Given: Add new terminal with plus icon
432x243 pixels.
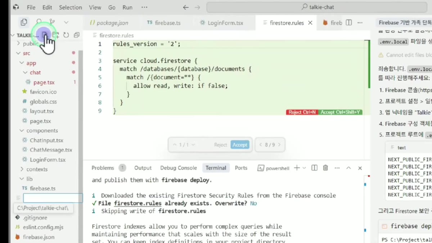Looking at the screenshot, I should [x=297, y=168].
